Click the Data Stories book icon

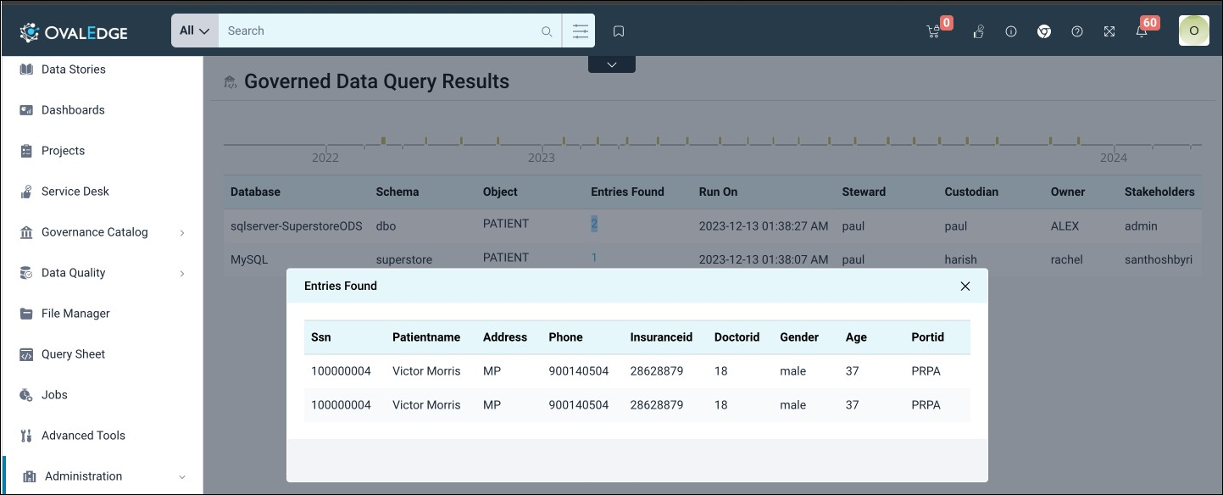click(x=26, y=70)
